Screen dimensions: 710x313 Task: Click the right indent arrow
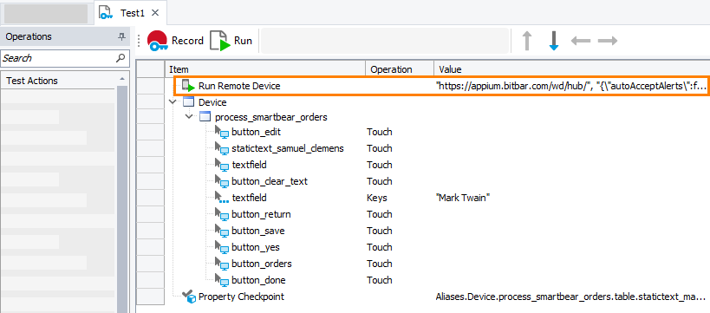point(608,41)
